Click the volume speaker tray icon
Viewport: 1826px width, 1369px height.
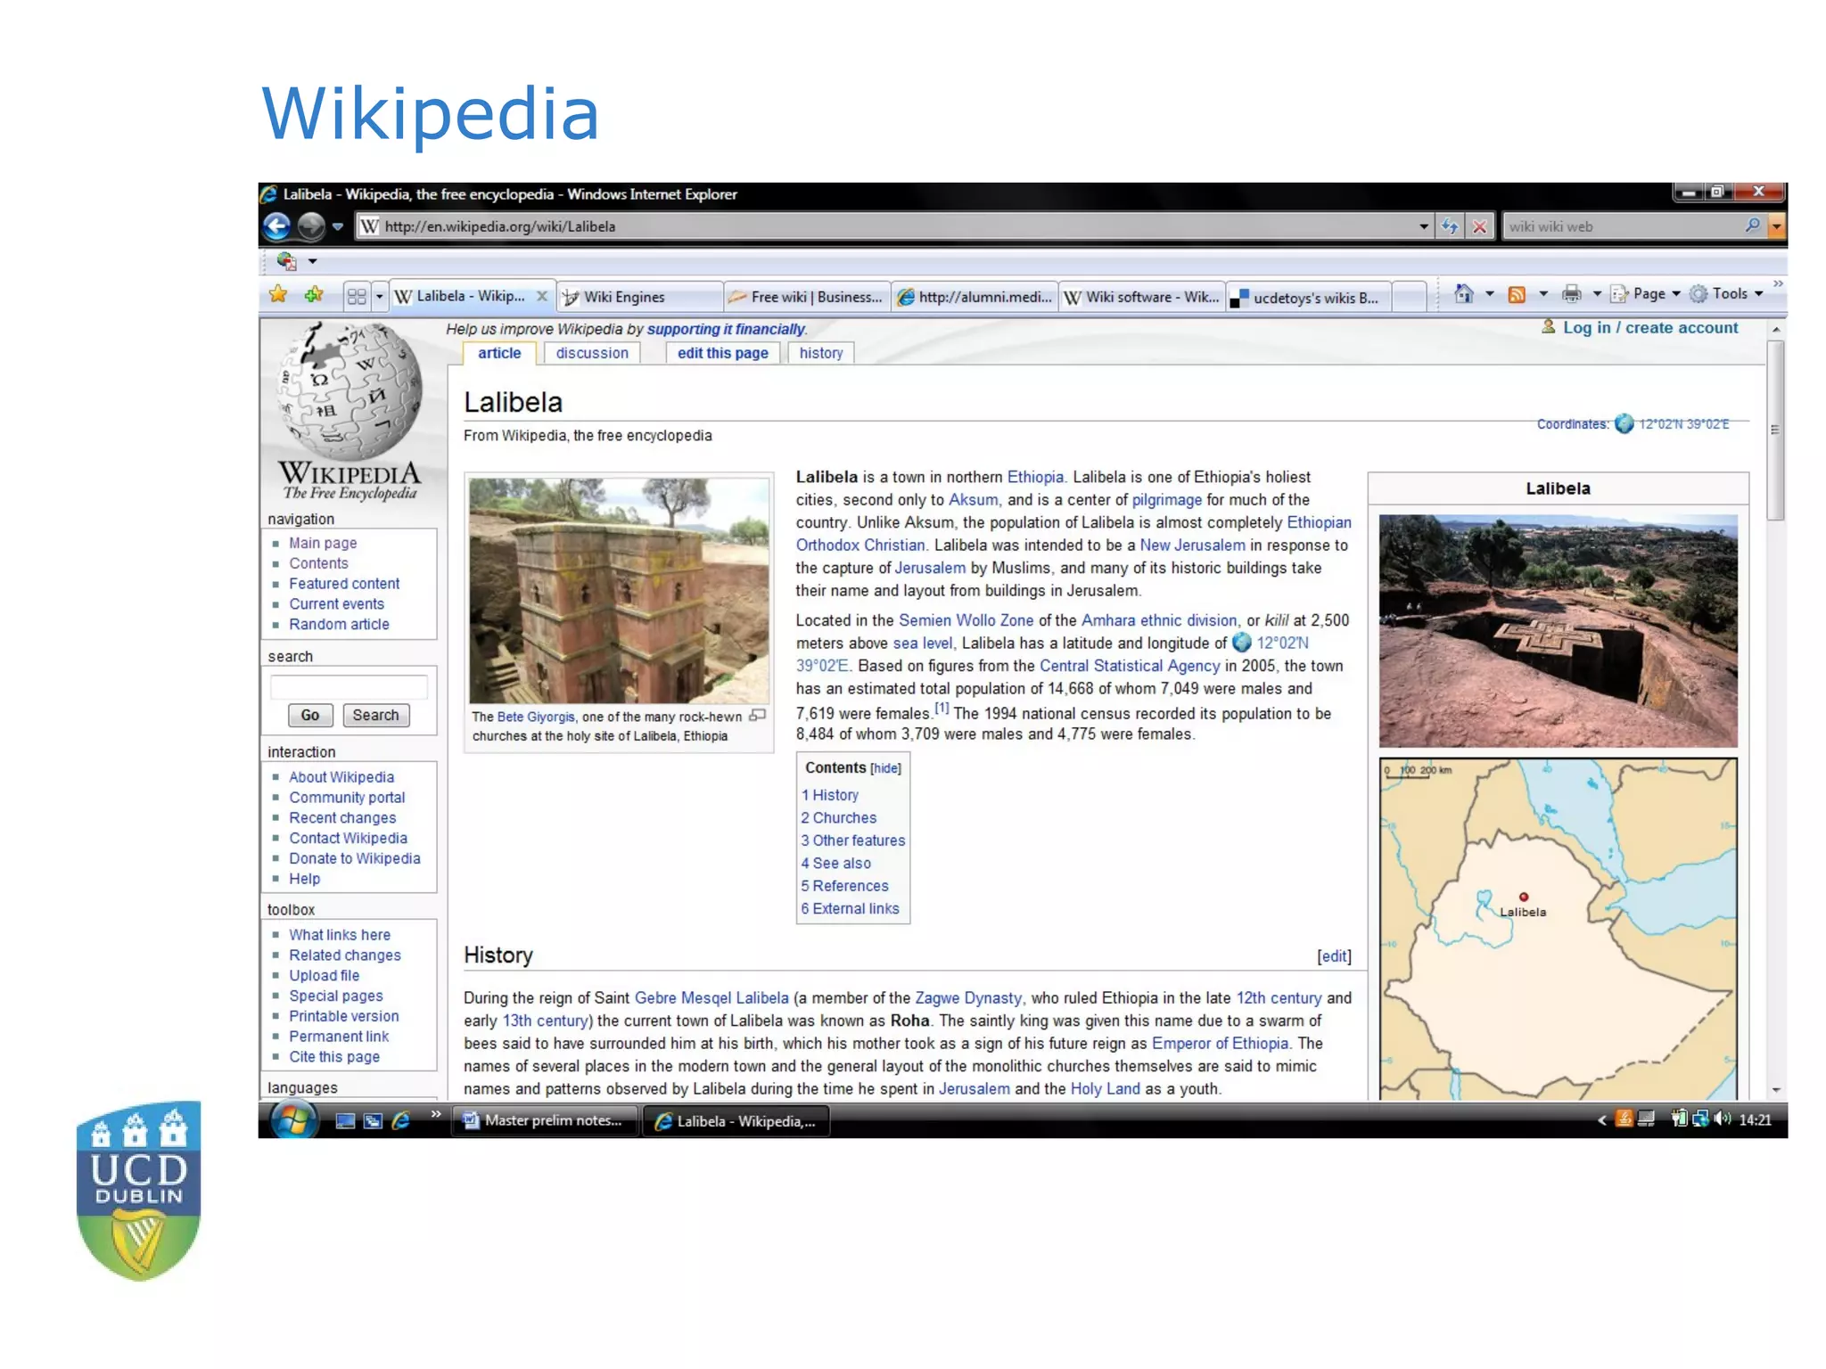pyautogui.click(x=1722, y=1119)
